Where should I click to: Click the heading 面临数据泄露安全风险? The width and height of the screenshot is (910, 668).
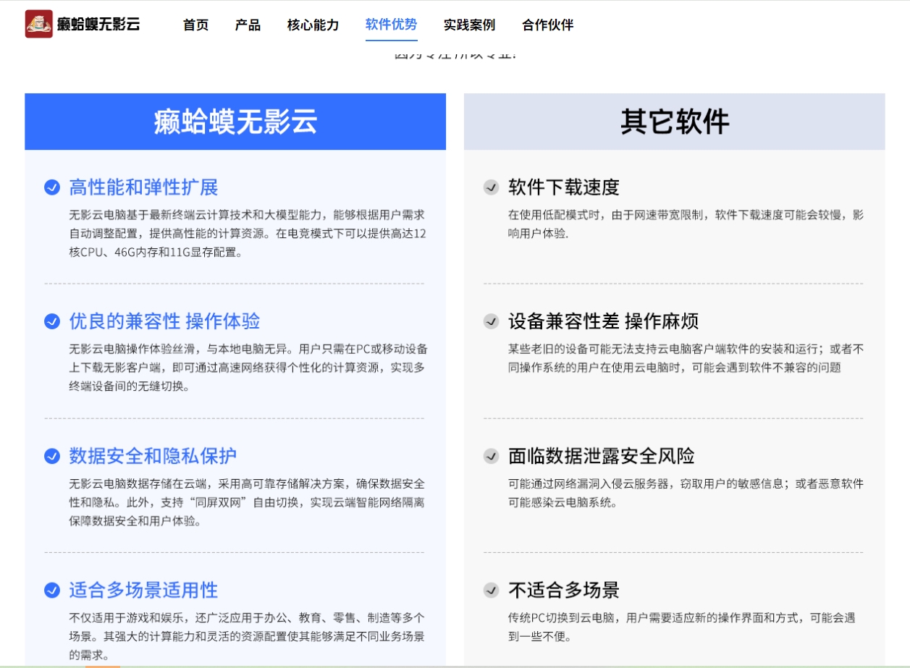602,456
